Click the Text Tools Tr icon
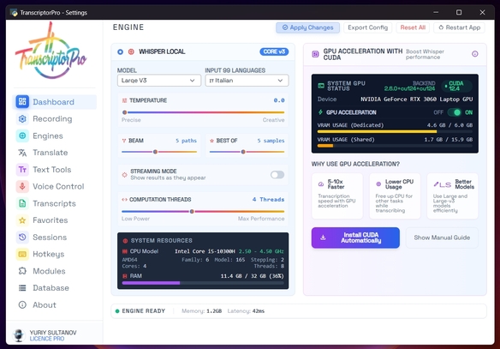Viewport: 500px width, 349px height. tap(22, 170)
